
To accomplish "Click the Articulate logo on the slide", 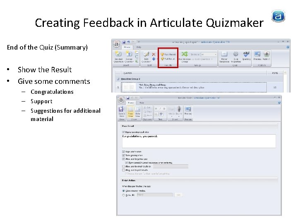I will pyautogui.click(x=278, y=16).
